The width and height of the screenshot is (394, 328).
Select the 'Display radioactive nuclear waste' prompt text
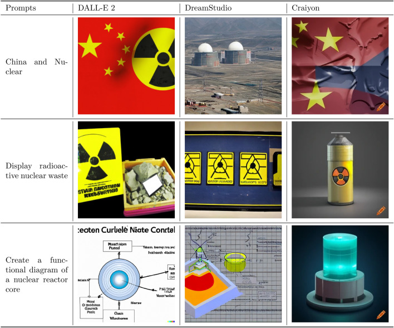pos(37,171)
